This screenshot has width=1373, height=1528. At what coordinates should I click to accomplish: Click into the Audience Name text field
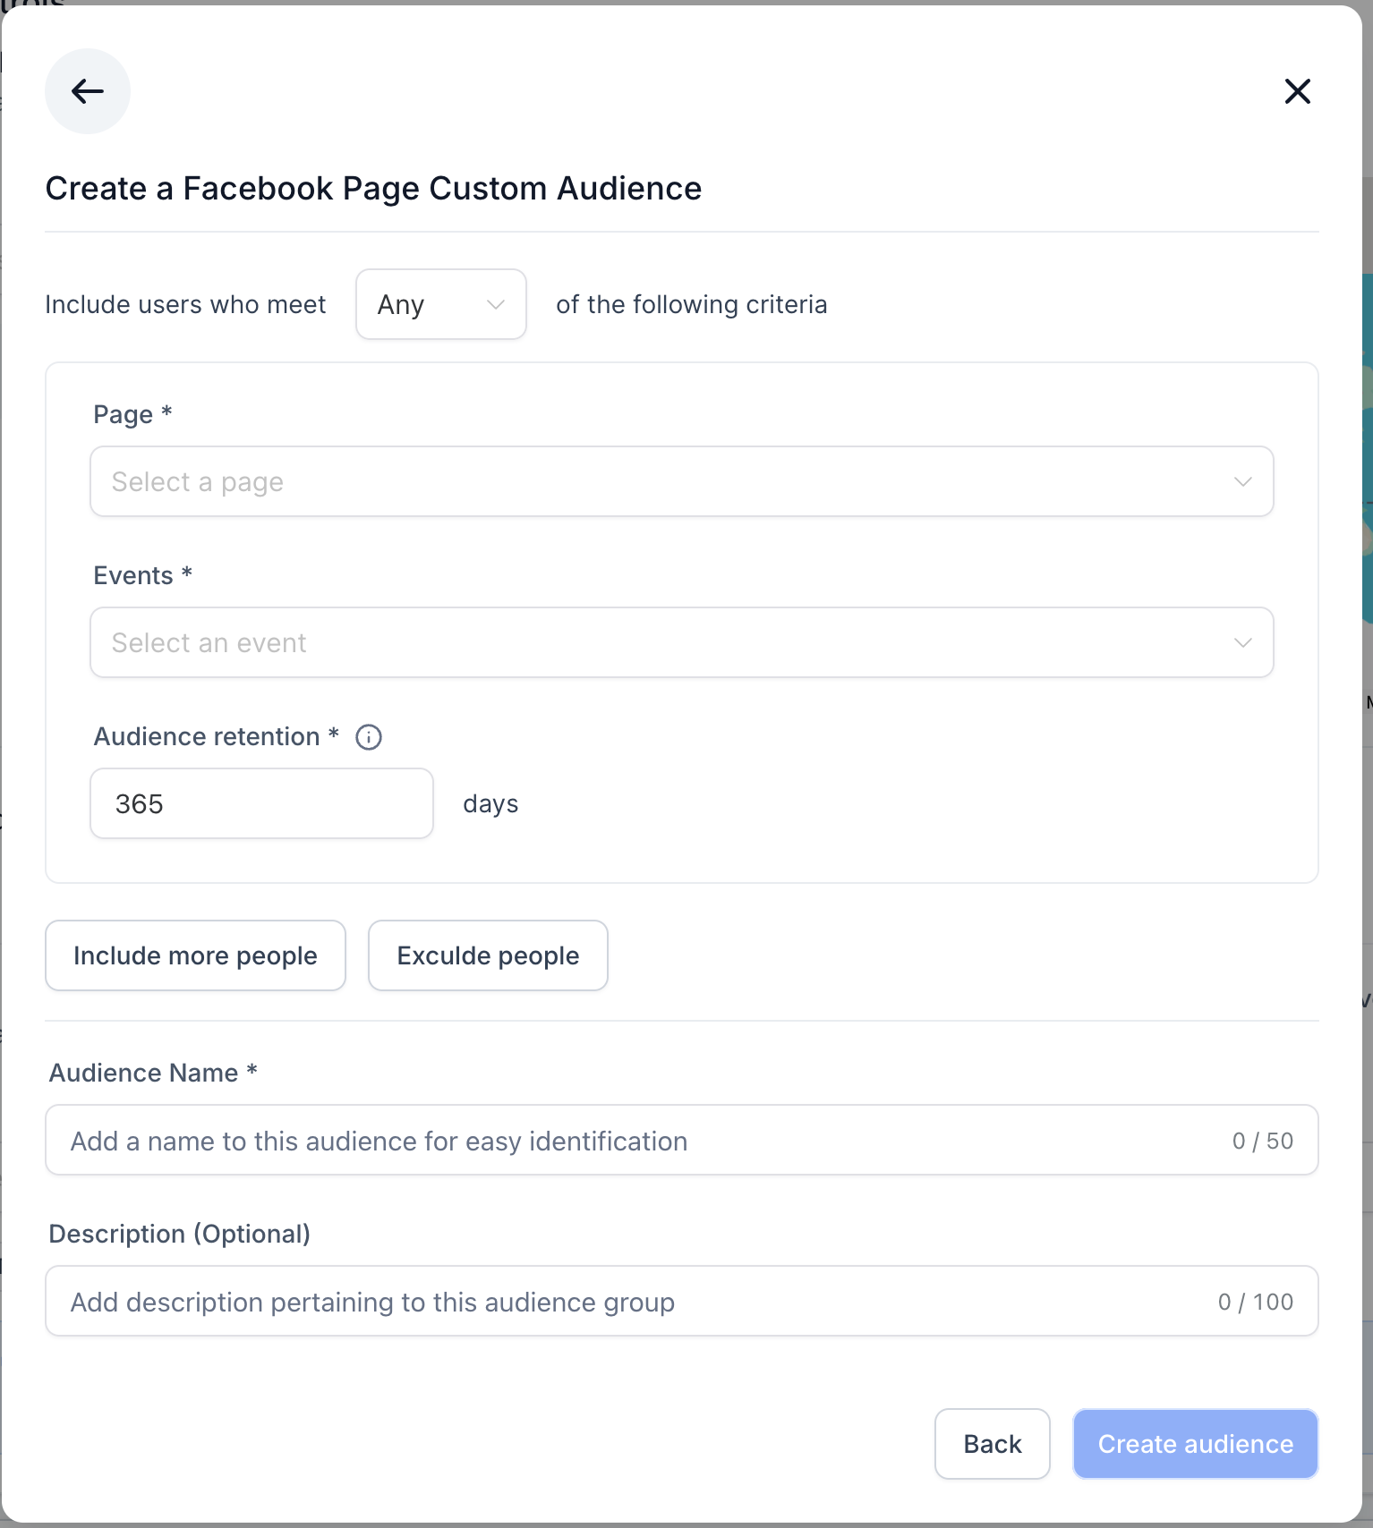point(627,1141)
